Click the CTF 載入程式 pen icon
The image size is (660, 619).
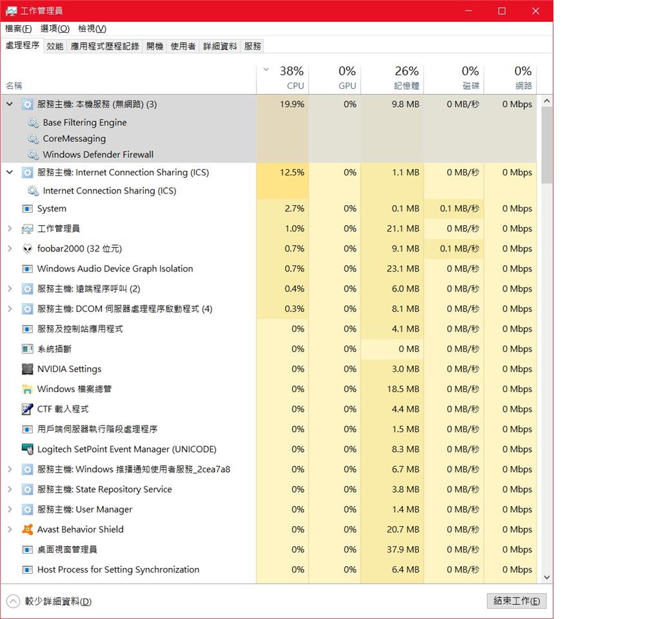click(27, 409)
